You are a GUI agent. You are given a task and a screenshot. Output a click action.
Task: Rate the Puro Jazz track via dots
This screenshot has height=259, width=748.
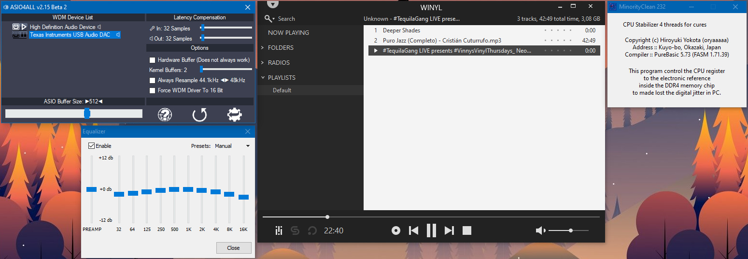[558, 41]
